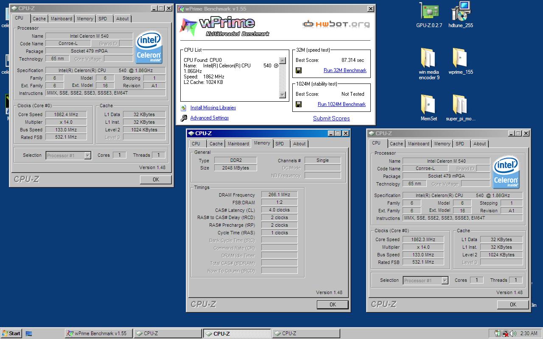
Task: Click the Install Missing Libraries icon
Action: click(184, 108)
